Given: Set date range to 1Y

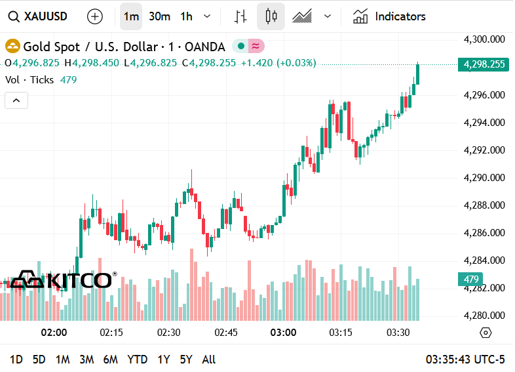Looking at the screenshot, I should tap(164, 360).
